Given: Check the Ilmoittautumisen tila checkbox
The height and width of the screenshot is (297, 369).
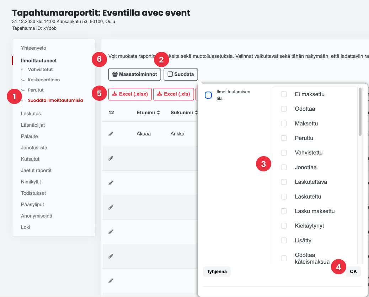Looking at the screenshot, I should 208,95.
